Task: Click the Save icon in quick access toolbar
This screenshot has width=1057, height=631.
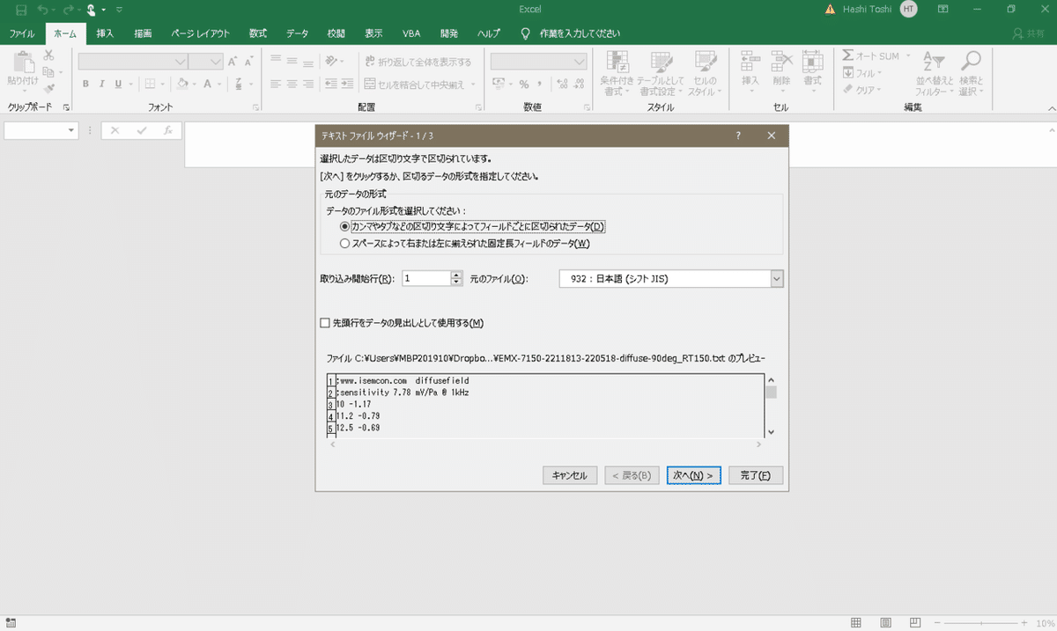Action: [21, 10]
